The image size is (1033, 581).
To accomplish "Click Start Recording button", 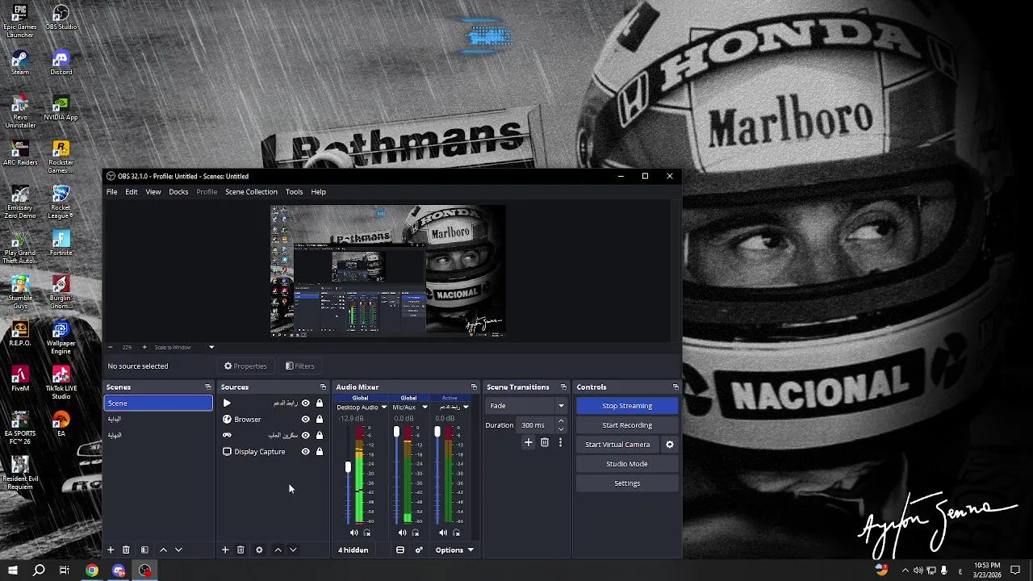I will [627, 425].
